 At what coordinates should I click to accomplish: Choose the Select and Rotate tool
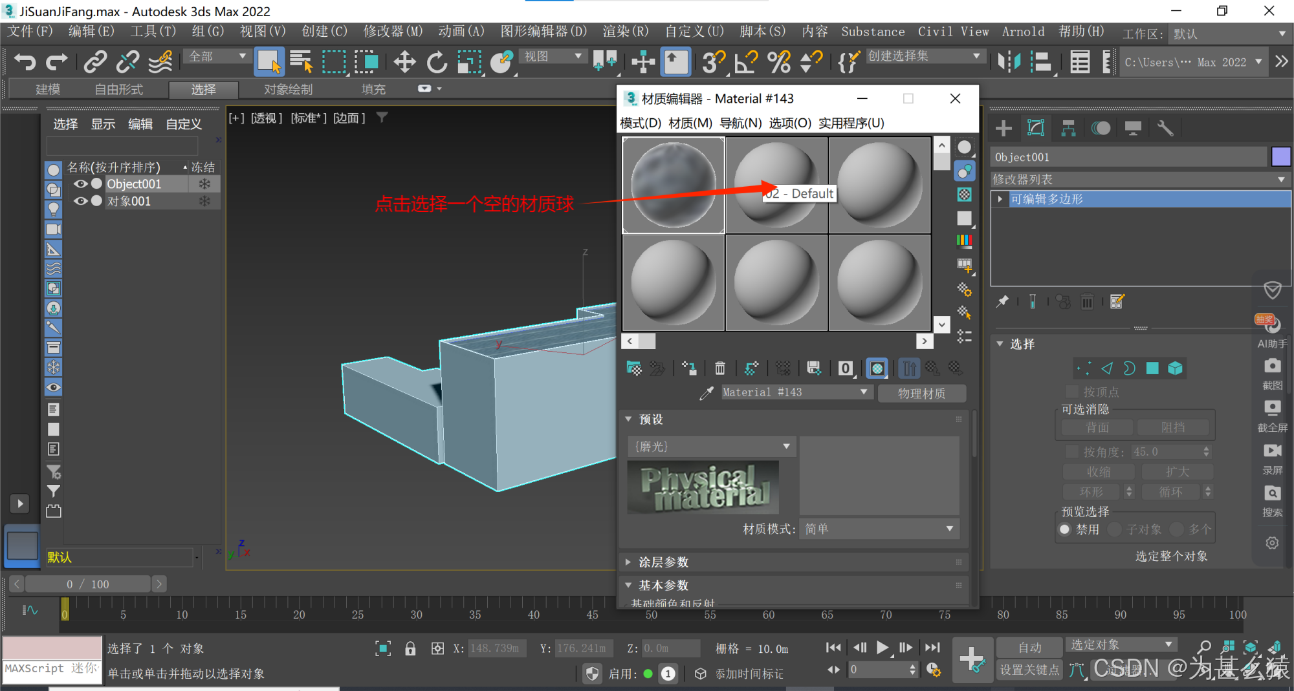[437, 62]
